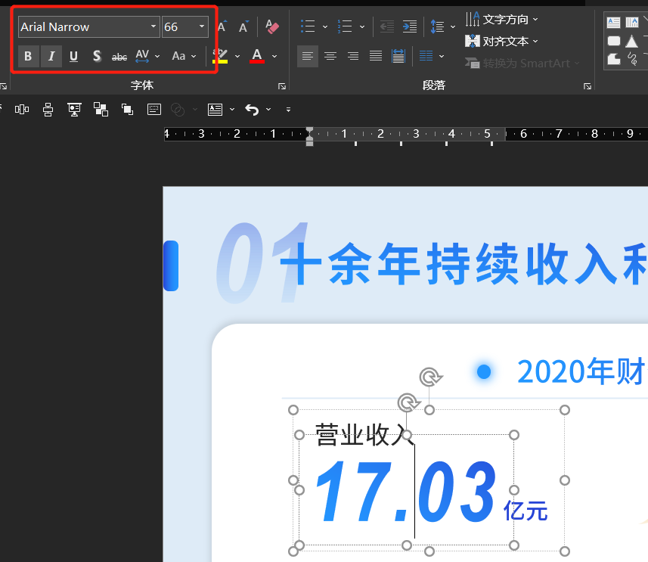Viewport: 648px width, 562px height.
Task: Click the line spacing icon
Action: 437,27
